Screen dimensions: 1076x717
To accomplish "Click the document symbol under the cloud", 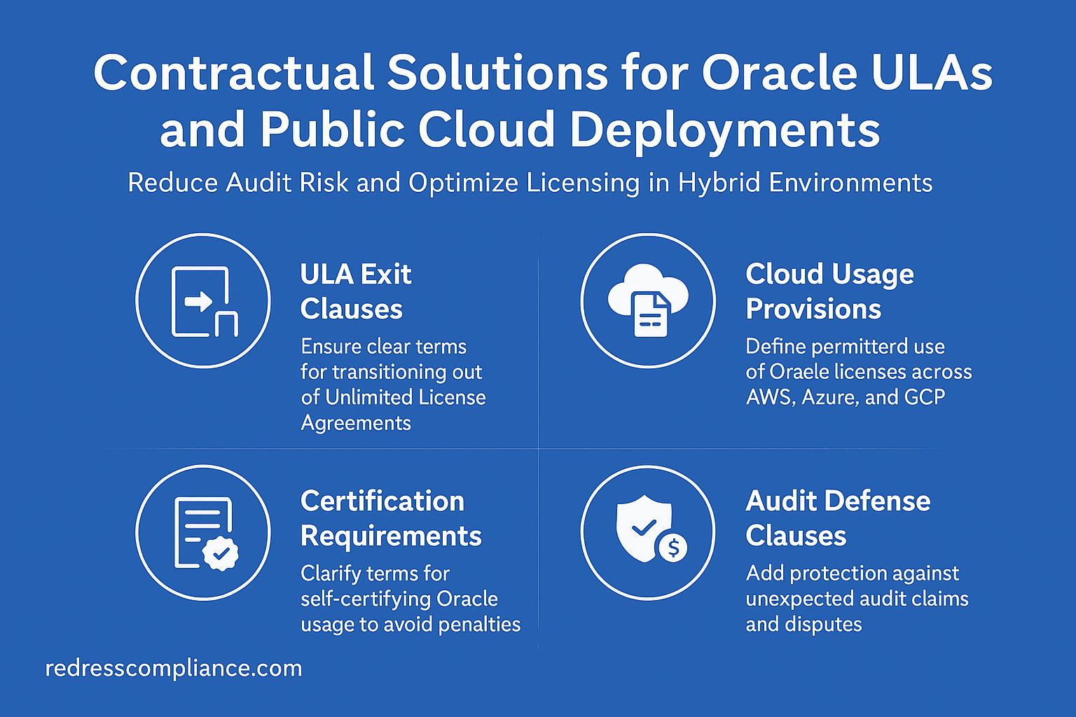I will pos(650,315).
